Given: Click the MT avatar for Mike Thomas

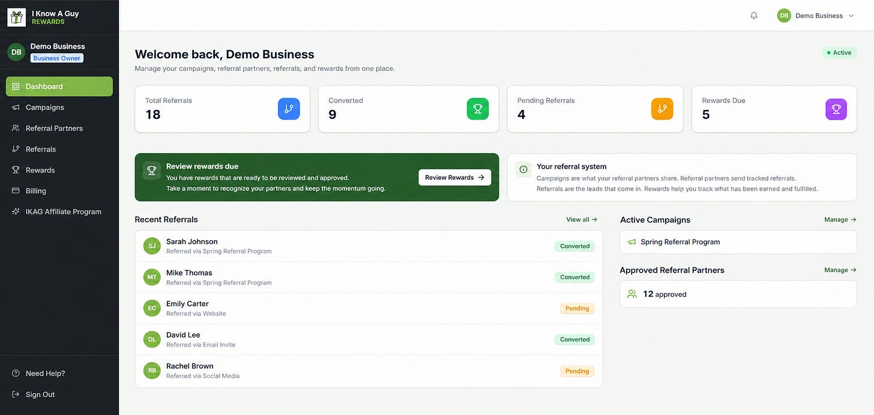Looking at the screenshot, I should [152, 277].
